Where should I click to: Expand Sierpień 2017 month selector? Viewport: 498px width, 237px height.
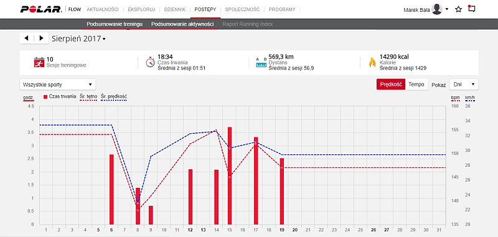(79, 39)
